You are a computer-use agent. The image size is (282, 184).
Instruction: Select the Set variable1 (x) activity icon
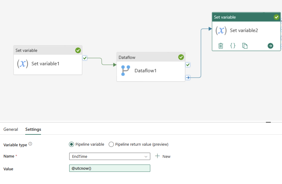pyautogui.click(x=23, y=64)
